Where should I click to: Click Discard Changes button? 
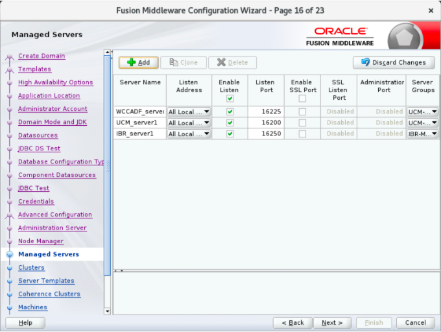pos(394,62)
